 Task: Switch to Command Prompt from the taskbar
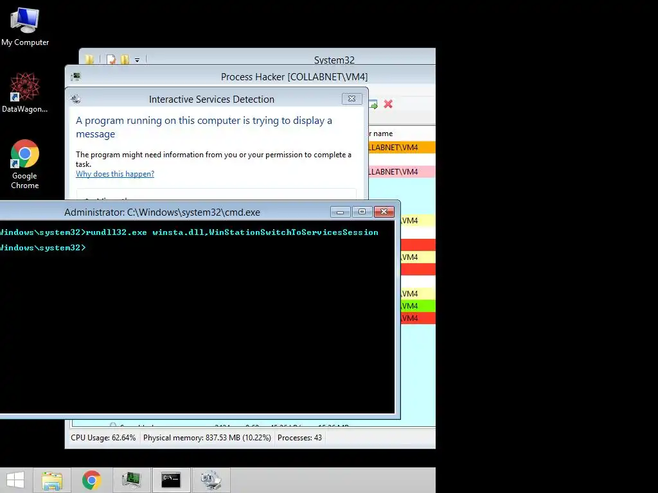point(171,480)
